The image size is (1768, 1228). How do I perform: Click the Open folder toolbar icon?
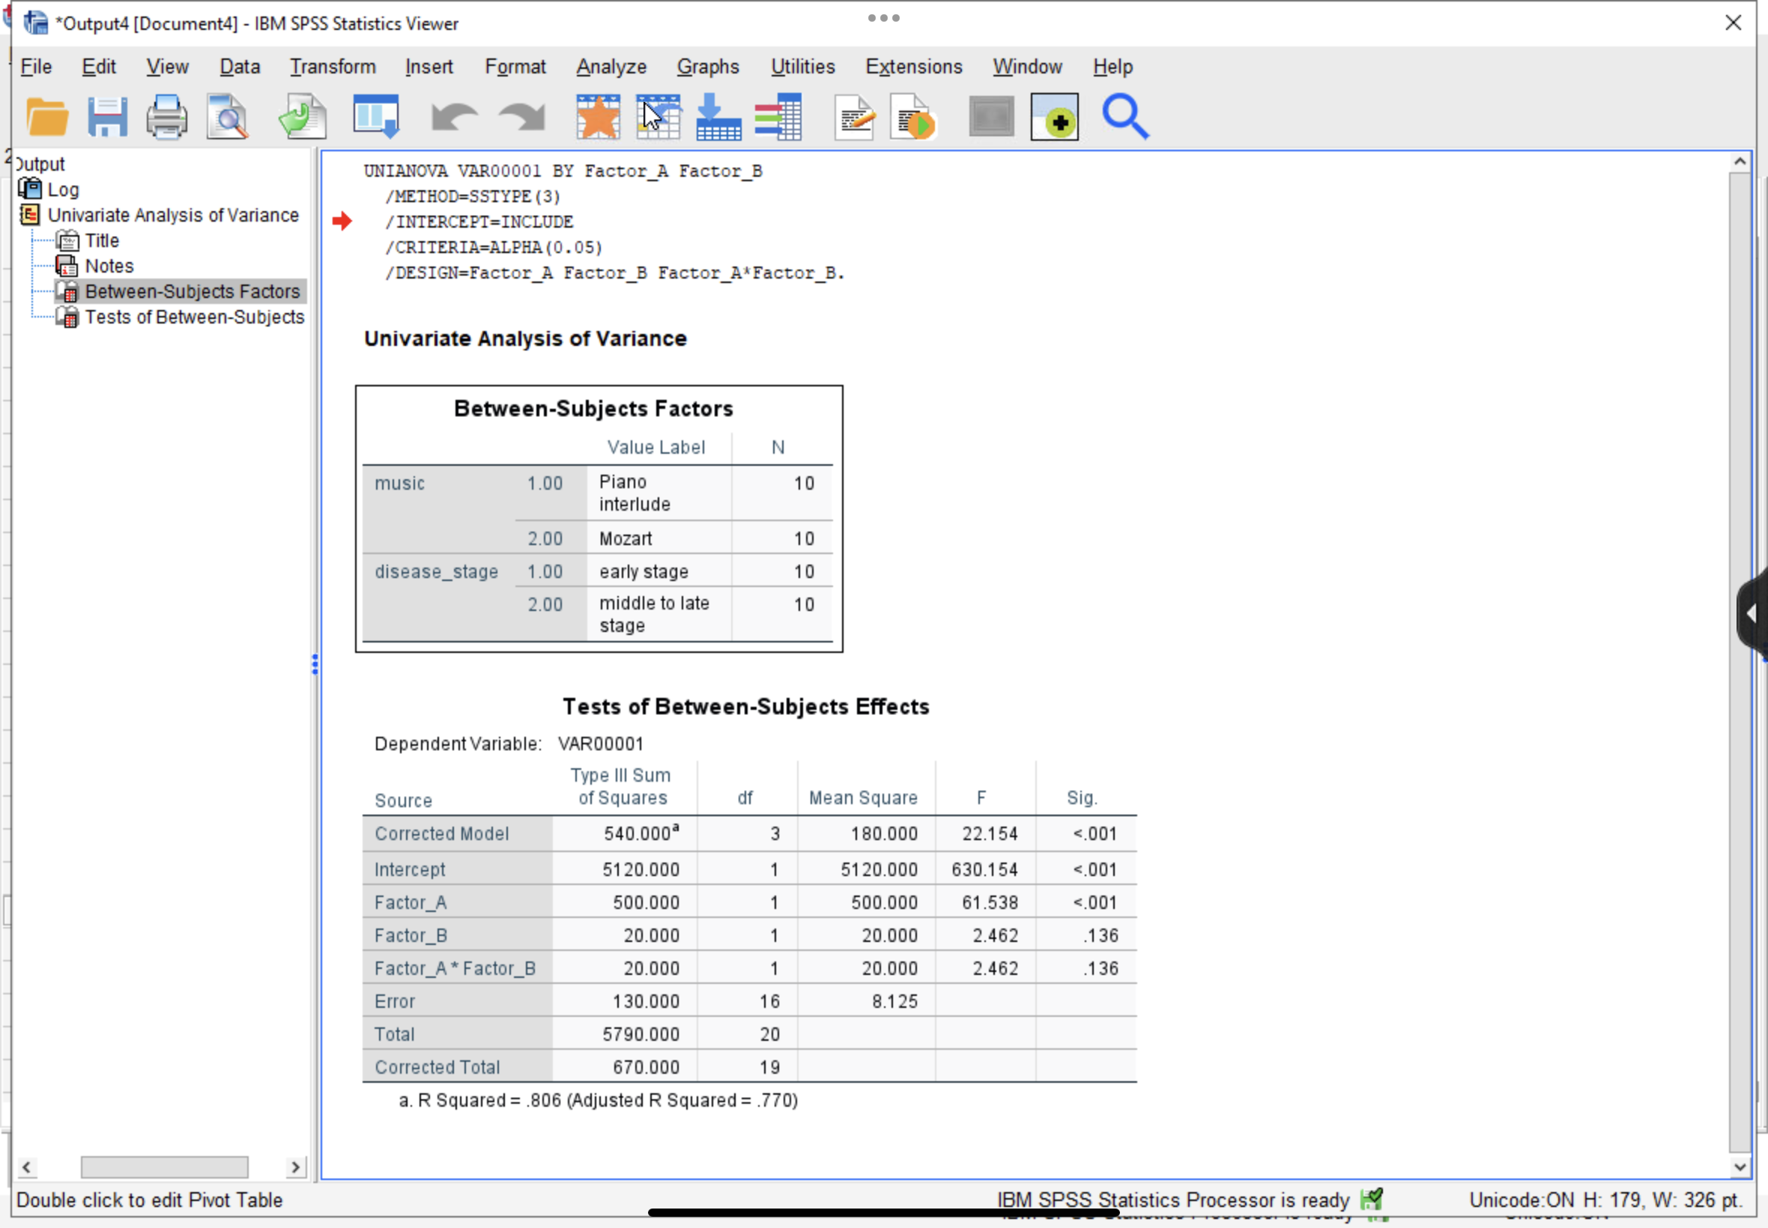(47, 118)
